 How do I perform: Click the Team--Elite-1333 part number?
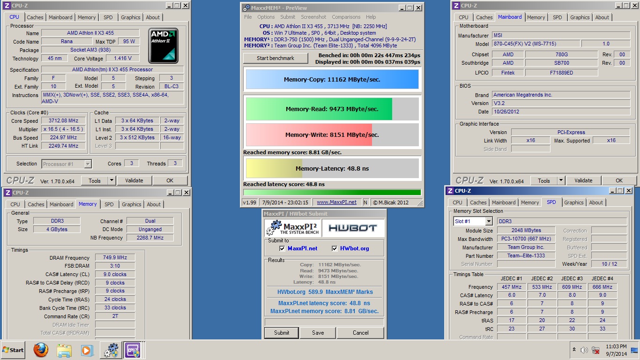coord(526,256)
